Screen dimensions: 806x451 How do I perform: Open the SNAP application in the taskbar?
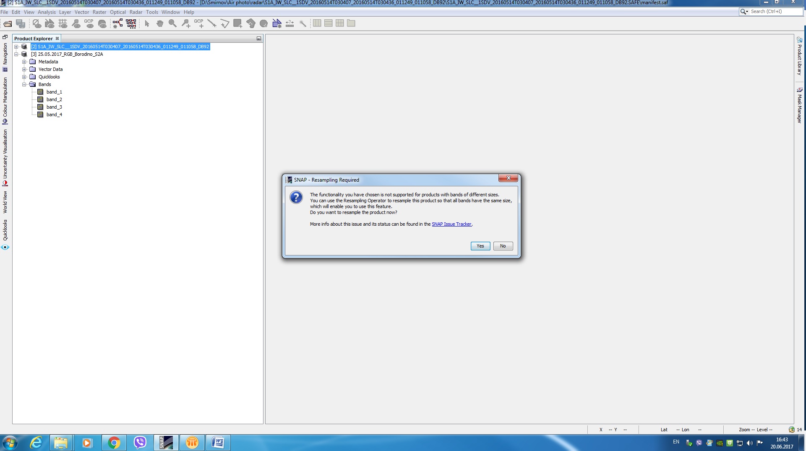166,443
